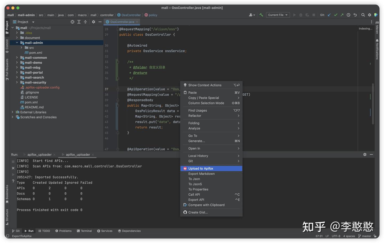Choose Export Markdown from context menu

[211, 174]
